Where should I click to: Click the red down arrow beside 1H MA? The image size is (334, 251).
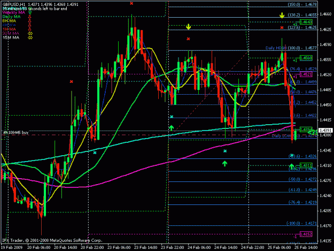pyautogui.click(x=30, y=29)
